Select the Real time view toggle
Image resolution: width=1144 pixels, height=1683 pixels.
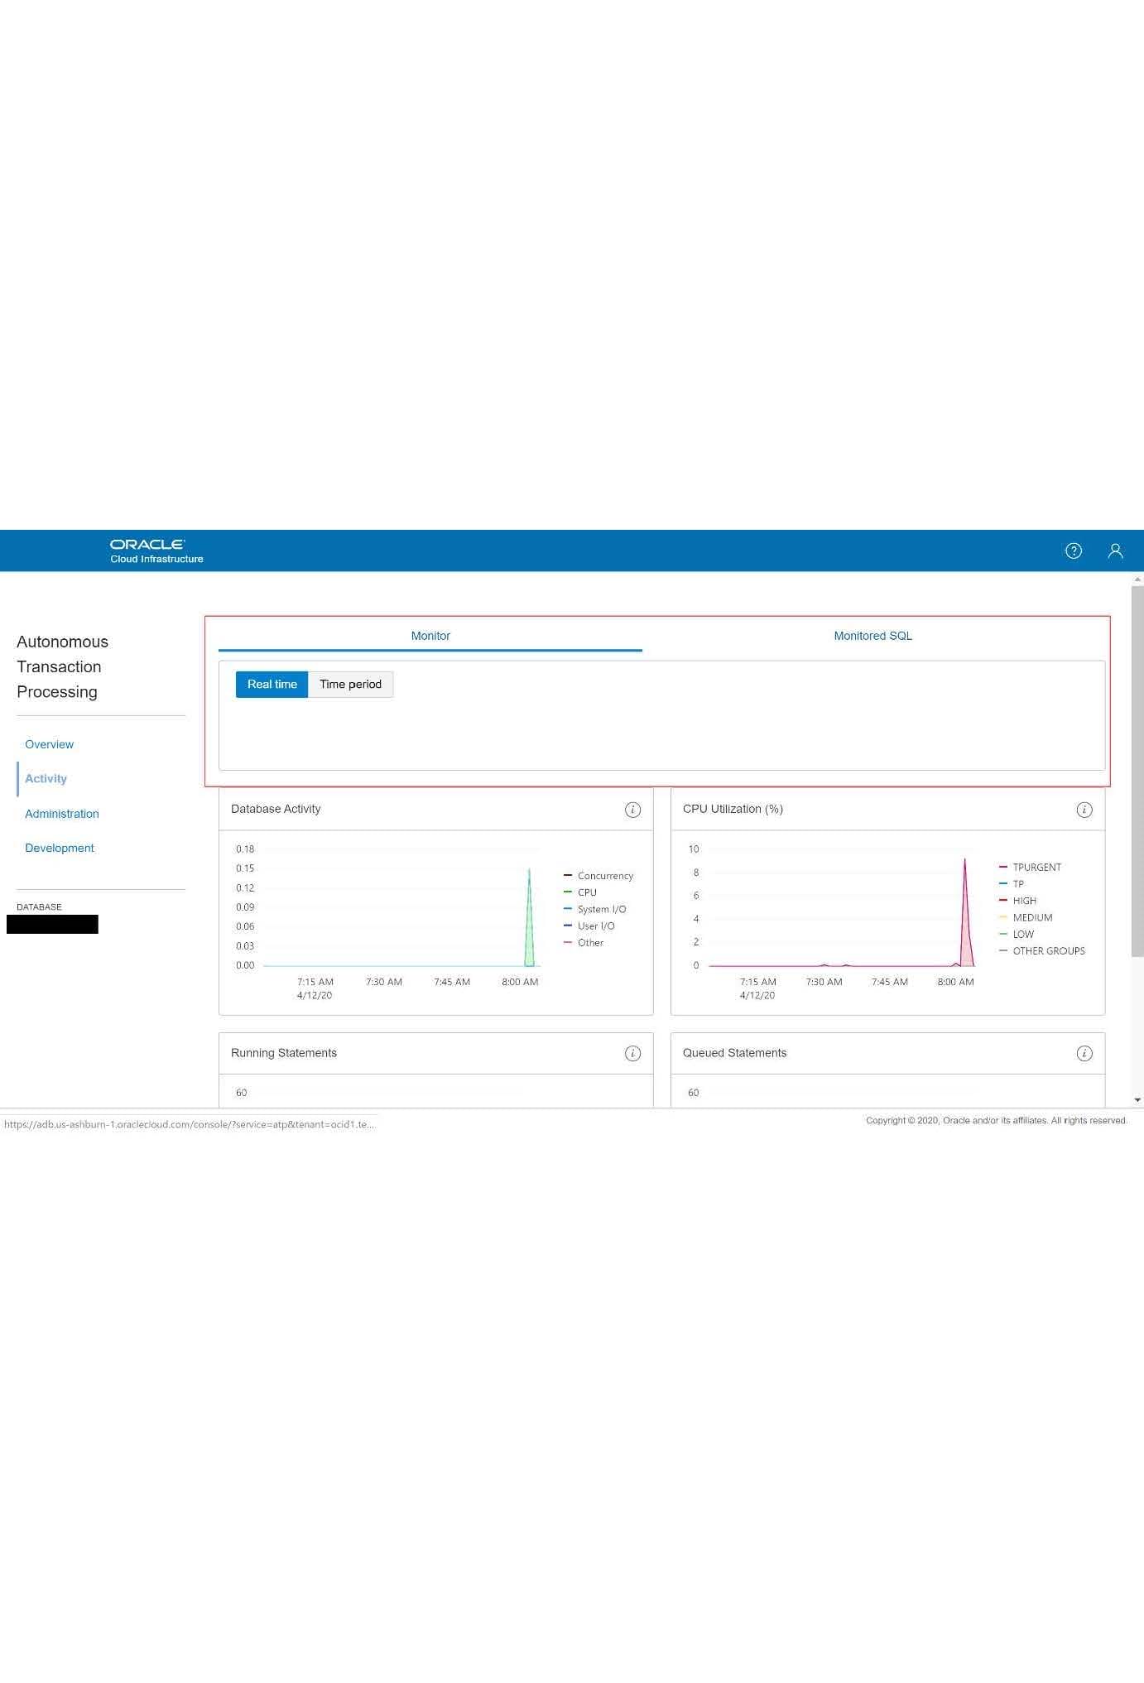(272, 685)
